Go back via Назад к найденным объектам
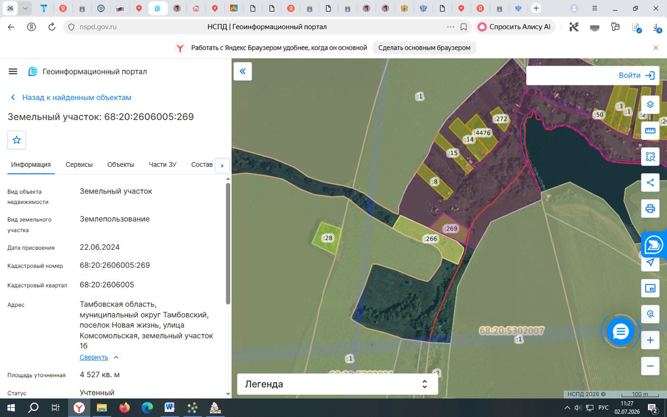The height and width of the screenshot is (417, 667). click(77, 97)
